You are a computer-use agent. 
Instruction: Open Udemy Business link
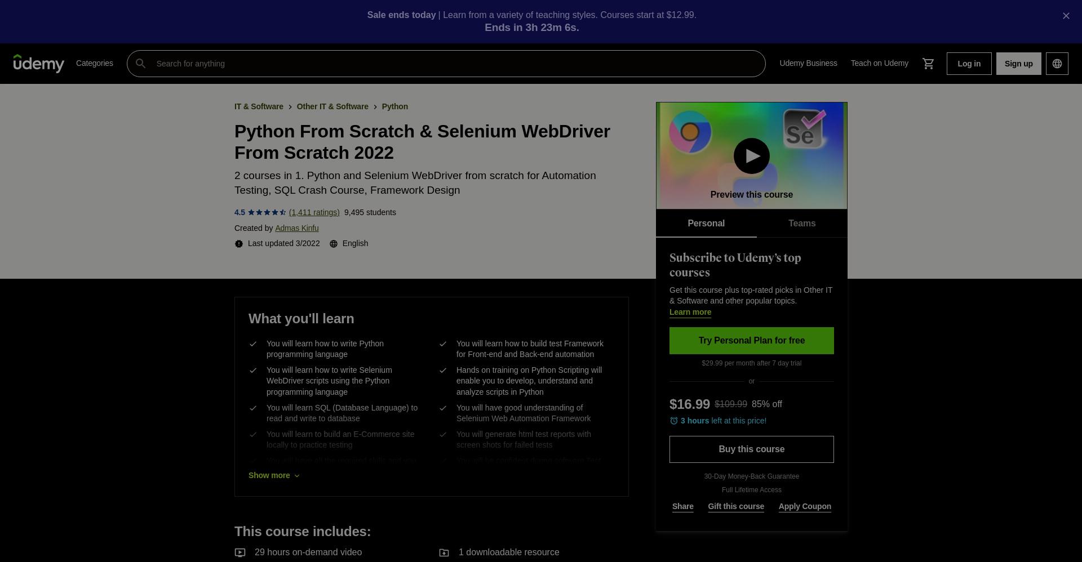[808, 63]
